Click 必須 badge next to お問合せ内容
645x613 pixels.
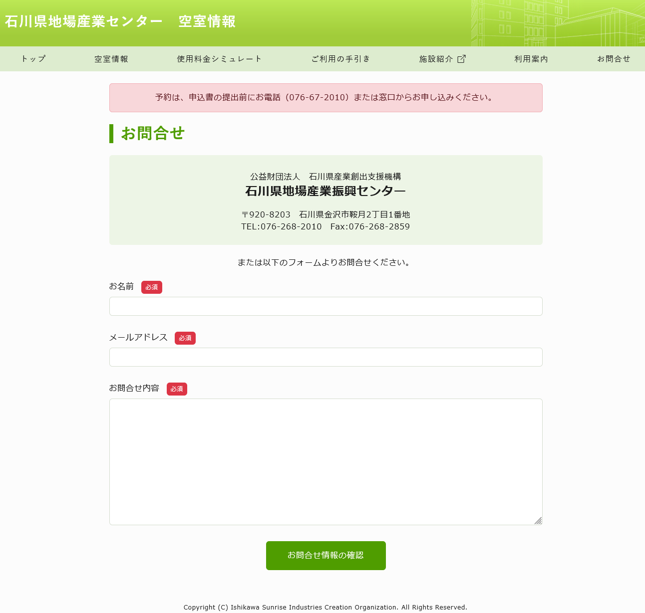click(177, 389)
